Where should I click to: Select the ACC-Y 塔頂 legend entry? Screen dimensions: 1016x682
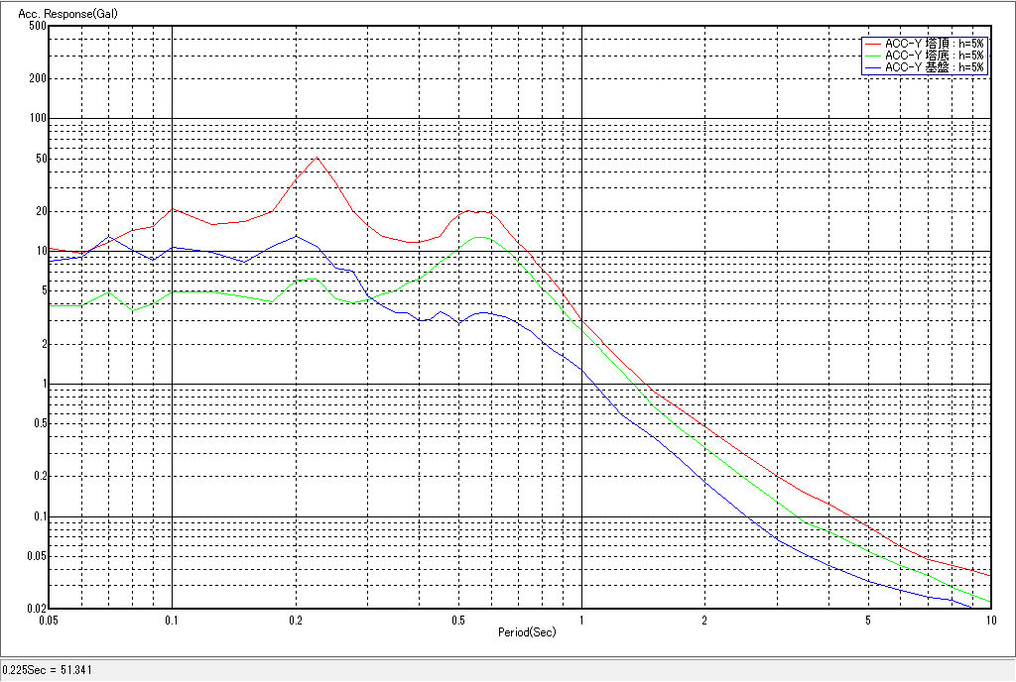point(934,44)
